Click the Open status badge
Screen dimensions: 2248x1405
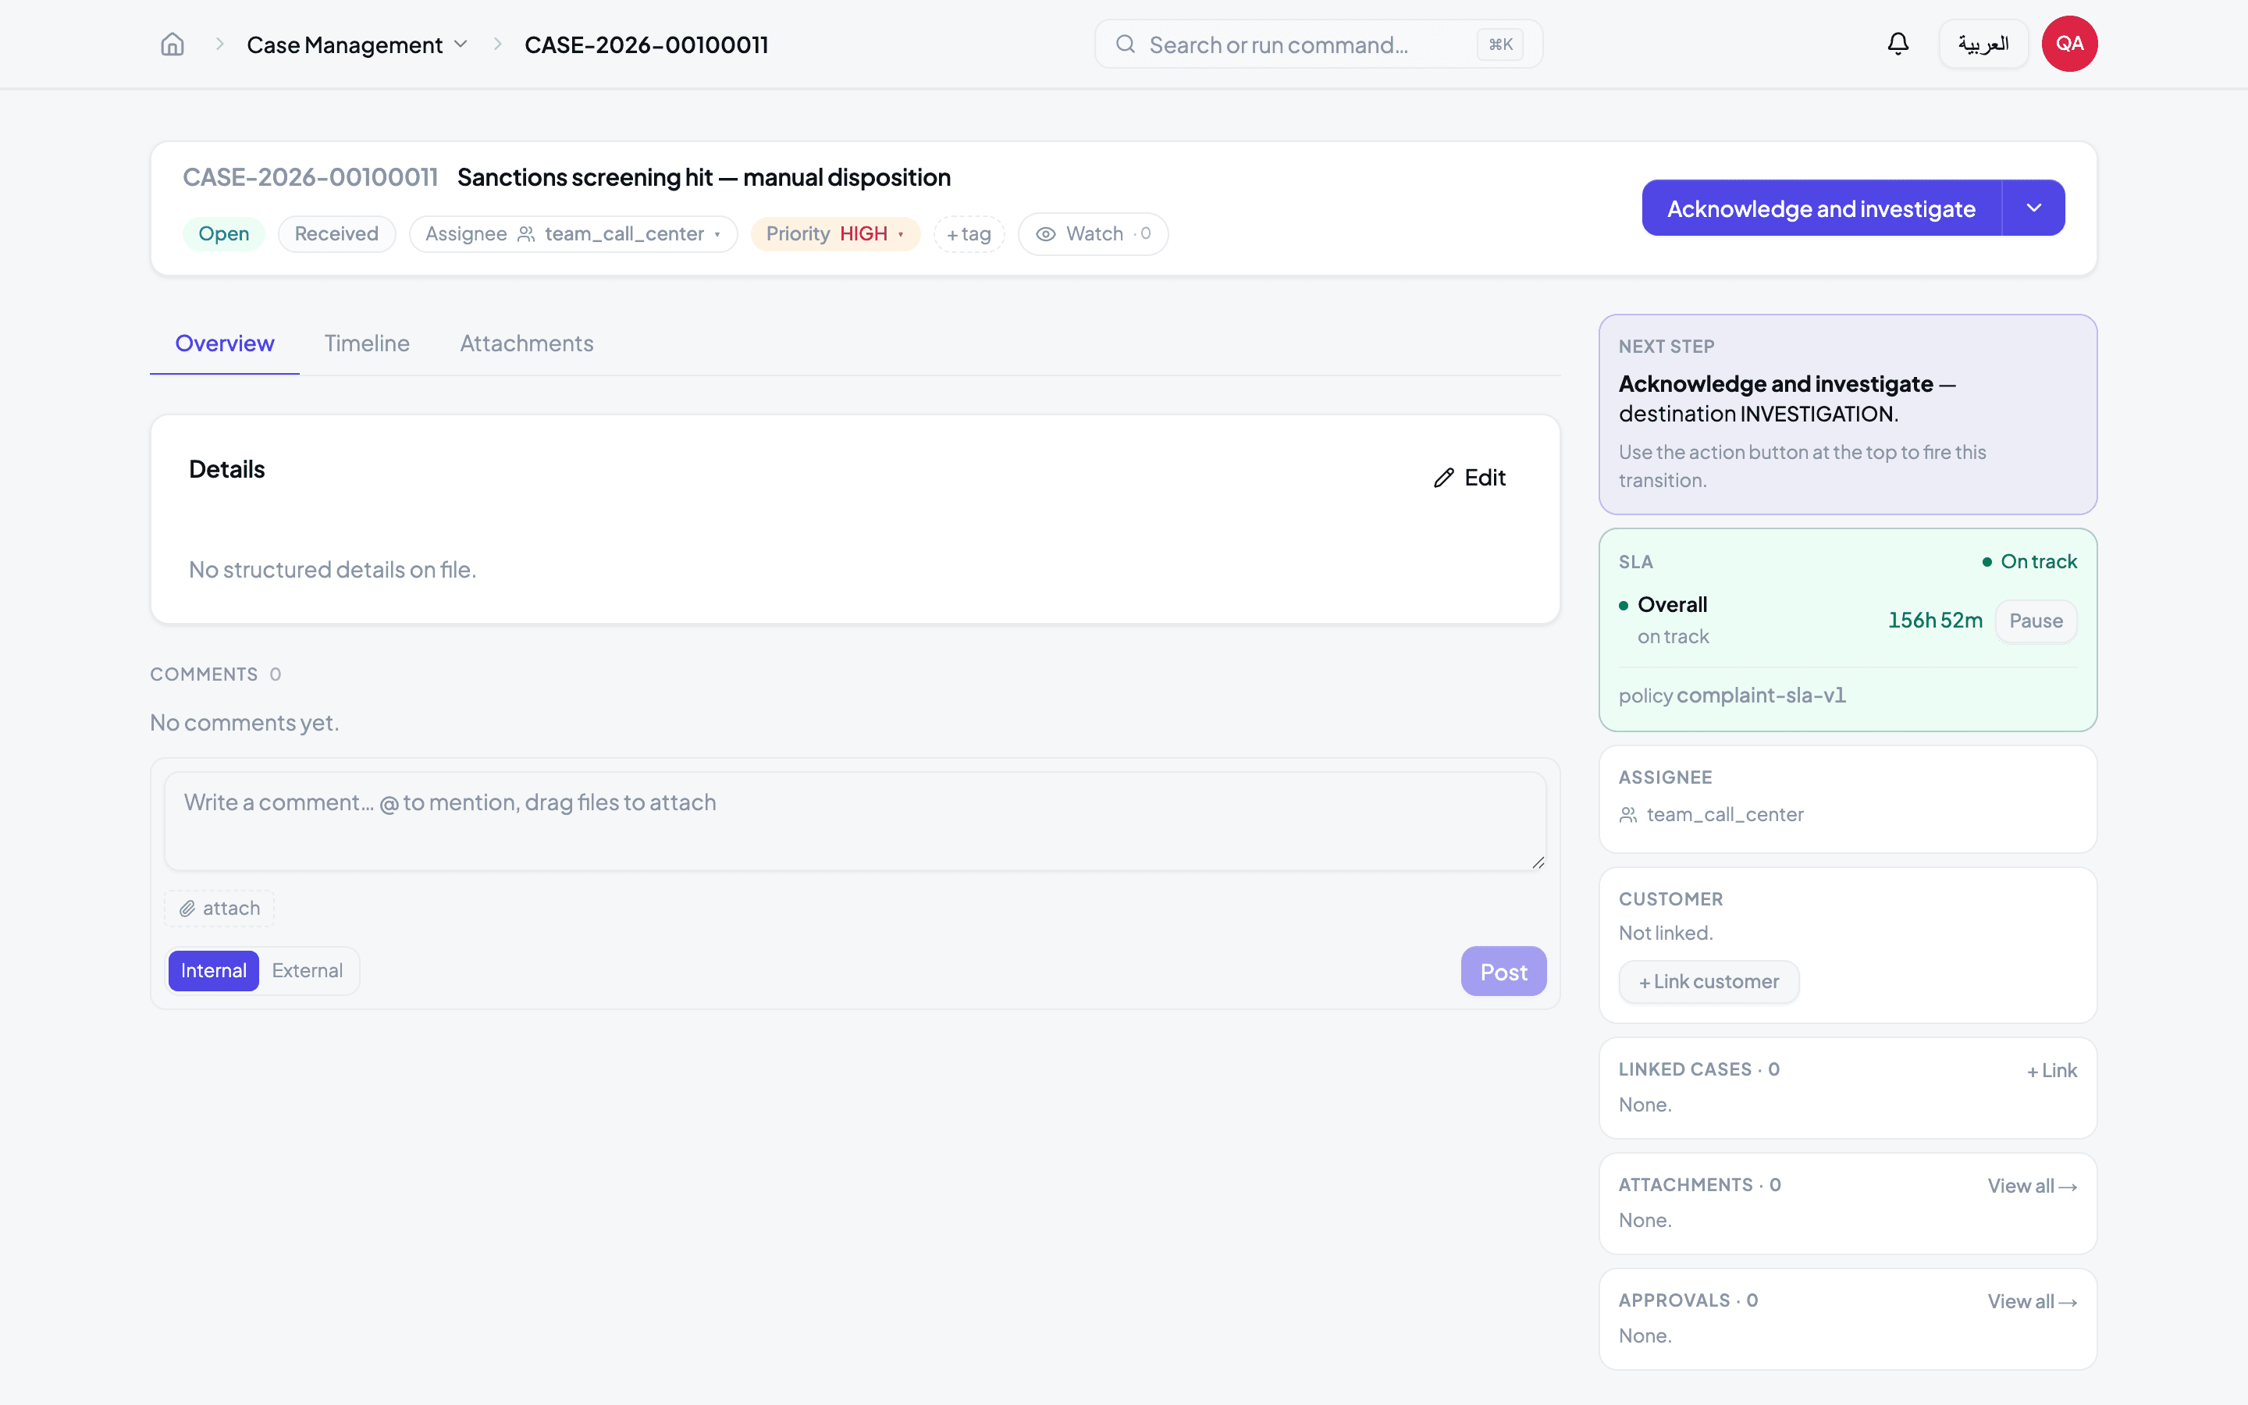click(224, 234)
